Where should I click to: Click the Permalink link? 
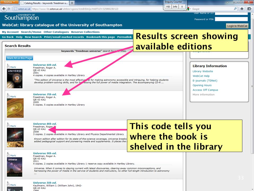[x=124, y=37]
